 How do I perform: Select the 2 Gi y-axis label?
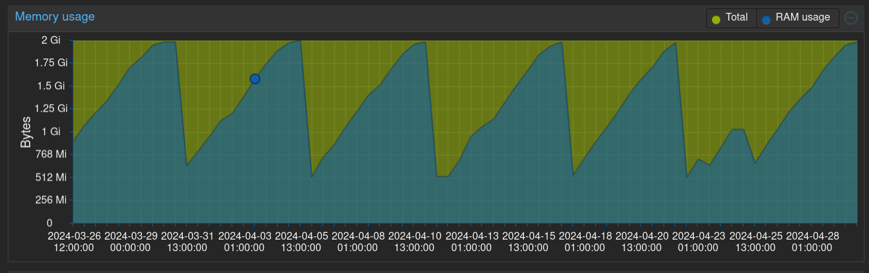click(51, 40)
